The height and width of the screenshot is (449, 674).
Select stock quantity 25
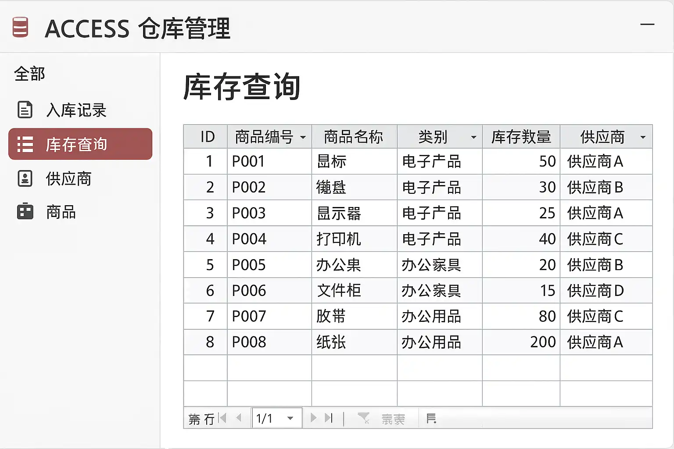[x=547, y=213]
